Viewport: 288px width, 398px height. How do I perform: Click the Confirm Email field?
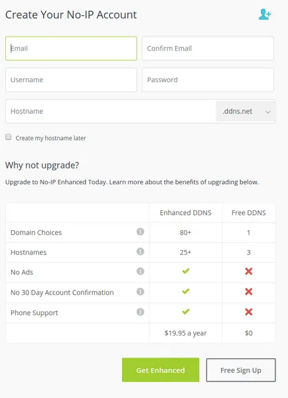208,48
